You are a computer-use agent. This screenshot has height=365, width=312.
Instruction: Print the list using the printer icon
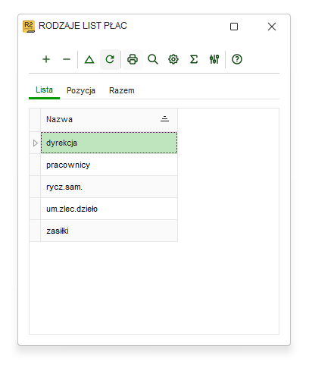[x=133, y=59]
